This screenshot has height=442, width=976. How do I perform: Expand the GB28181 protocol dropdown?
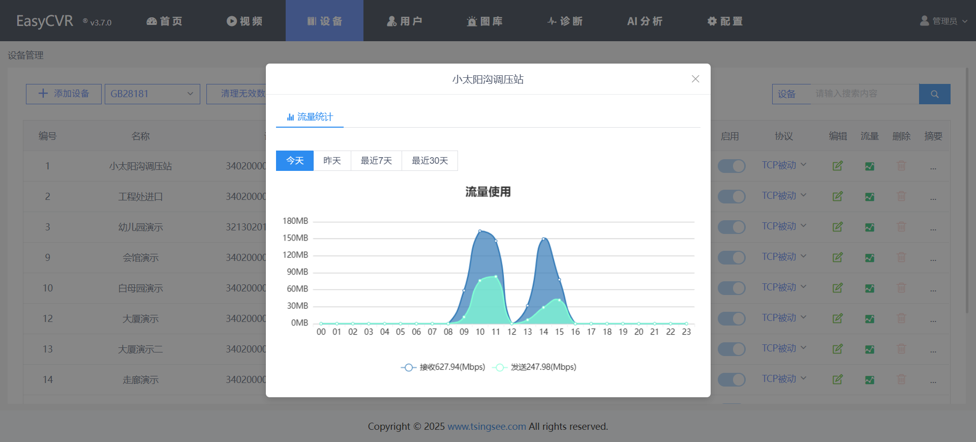coord(152,94)
